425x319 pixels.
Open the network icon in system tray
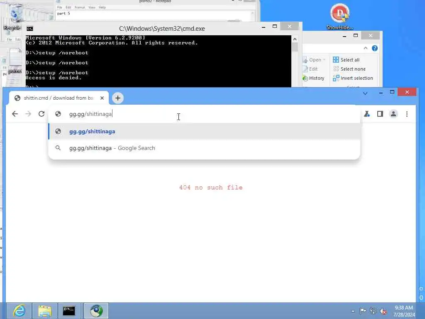coord(373,311)
